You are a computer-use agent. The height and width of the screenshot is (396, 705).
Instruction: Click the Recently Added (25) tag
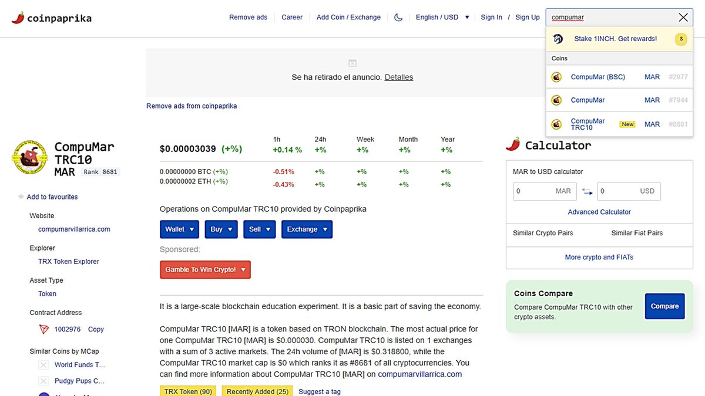257,392
